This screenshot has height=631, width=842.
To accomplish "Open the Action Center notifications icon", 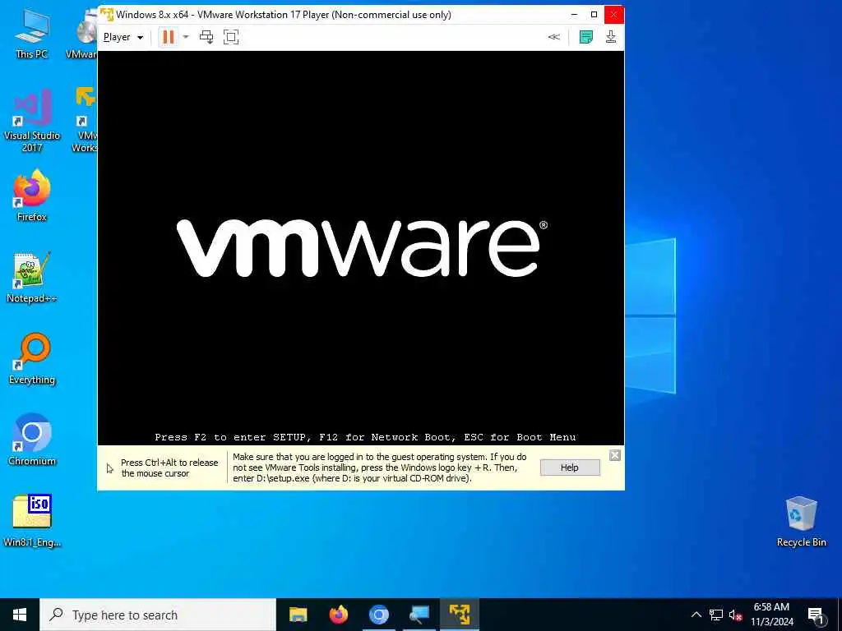I will coord(816,615).
